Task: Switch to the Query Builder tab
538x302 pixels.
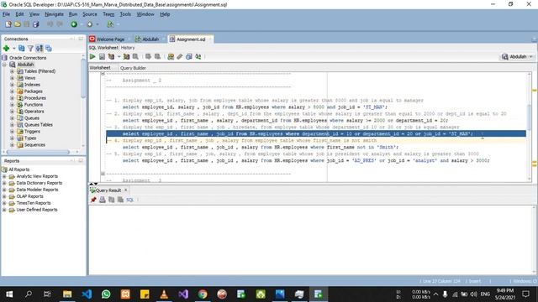Action: [x=133, y=68]
